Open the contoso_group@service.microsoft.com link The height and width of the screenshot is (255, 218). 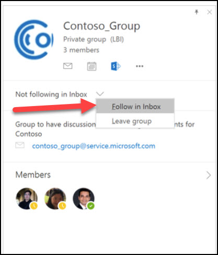point(94,146)
